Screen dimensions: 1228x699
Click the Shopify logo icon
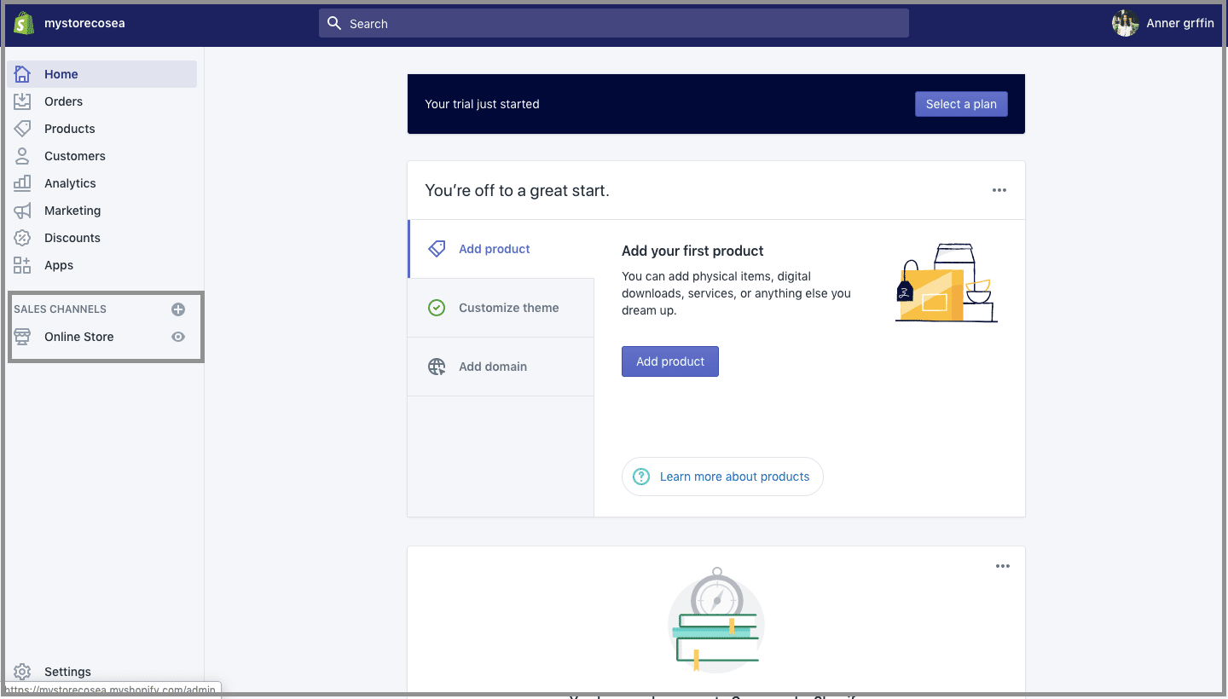(x=24, y=23)
